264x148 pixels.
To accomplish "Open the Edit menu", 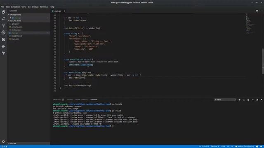I will point(7,7).
